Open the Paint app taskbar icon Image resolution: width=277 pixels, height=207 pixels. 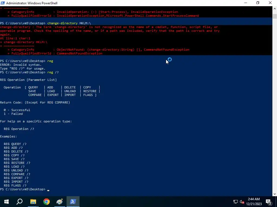[x=60, y=202]
